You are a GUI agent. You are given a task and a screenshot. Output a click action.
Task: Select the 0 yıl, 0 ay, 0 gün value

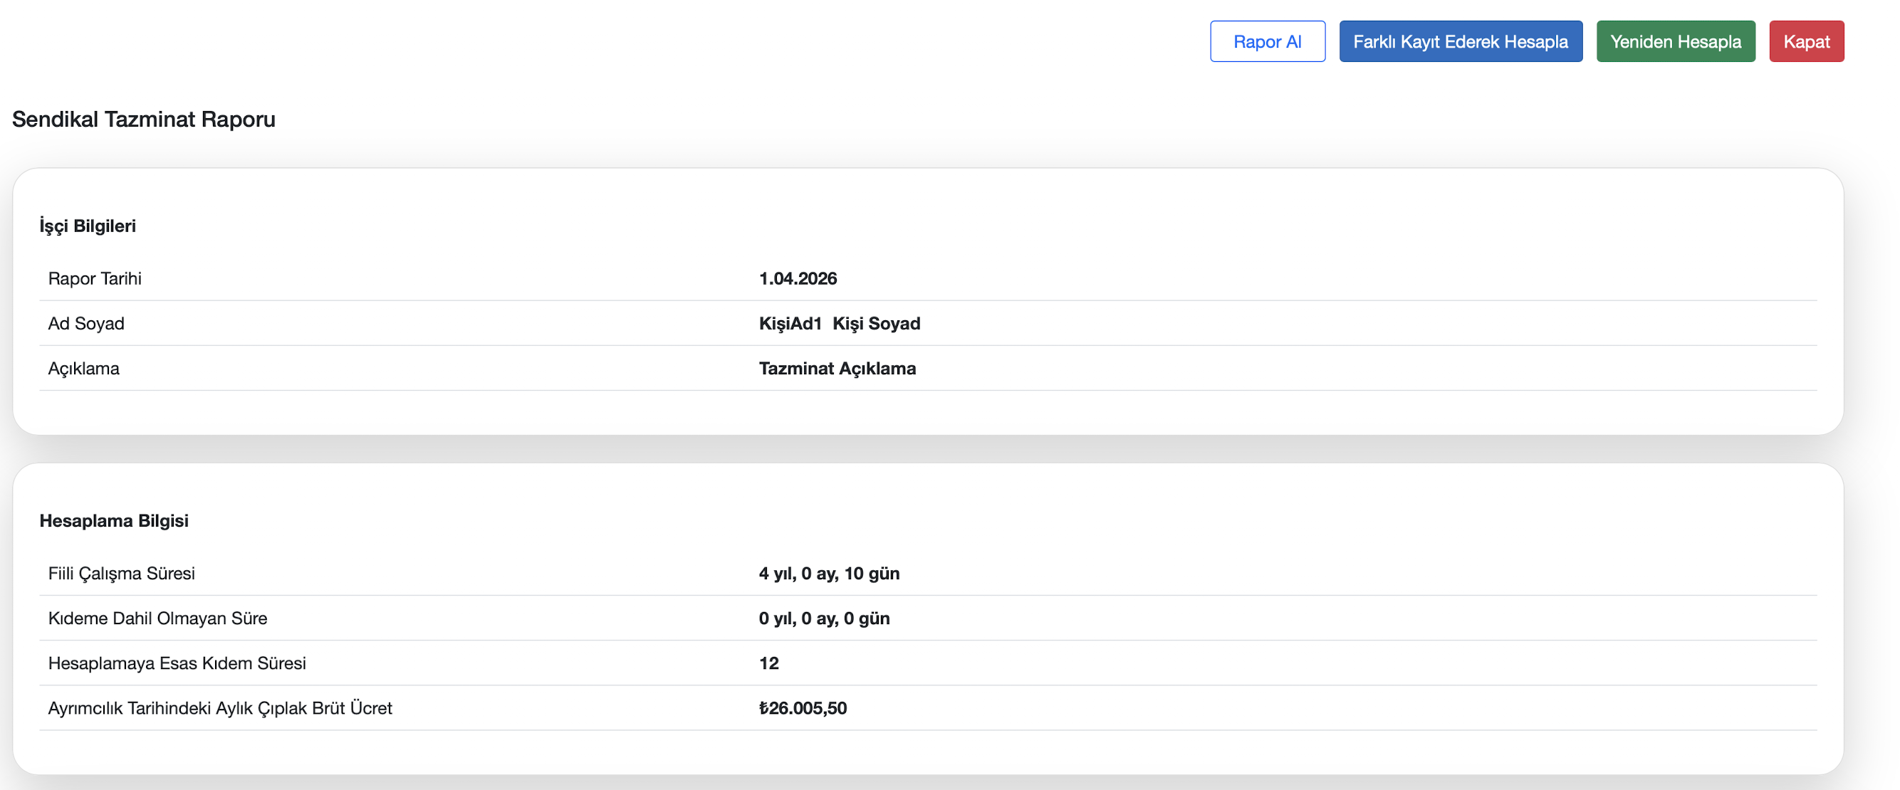point(823,618)
